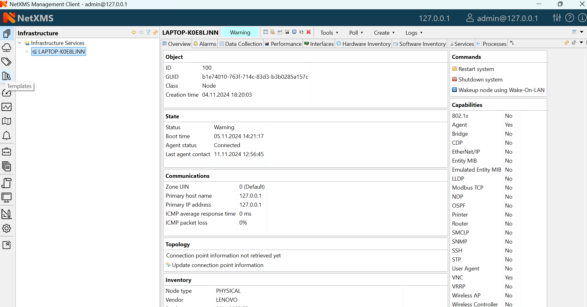
Task: Click Update connection point information link
Action: point(218,265)
